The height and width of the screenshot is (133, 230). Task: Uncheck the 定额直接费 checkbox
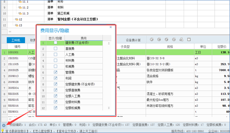coord(56,90)
